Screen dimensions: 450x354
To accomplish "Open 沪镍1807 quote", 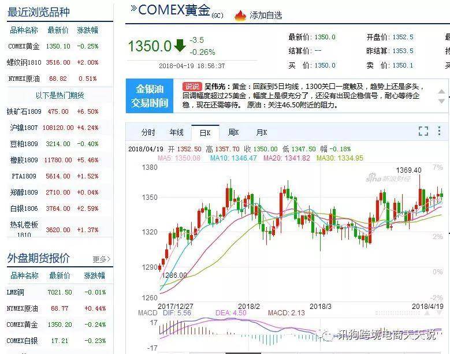I will (x=24, y=128).
